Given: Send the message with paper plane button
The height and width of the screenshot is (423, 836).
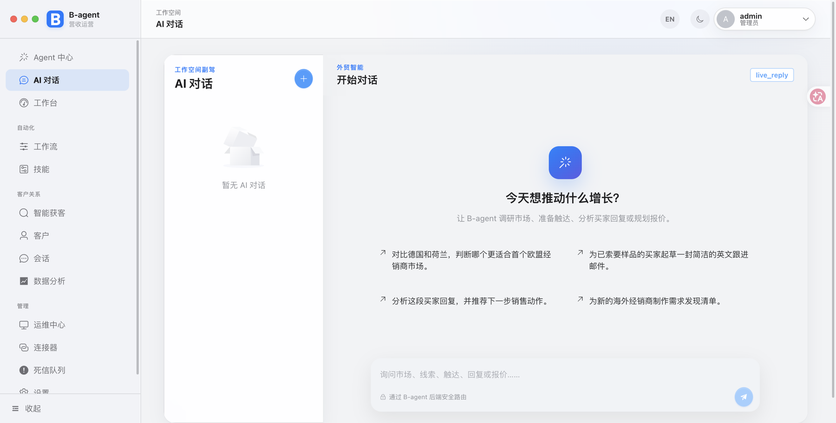Looking at the screenshot, I should pos(744,397).
